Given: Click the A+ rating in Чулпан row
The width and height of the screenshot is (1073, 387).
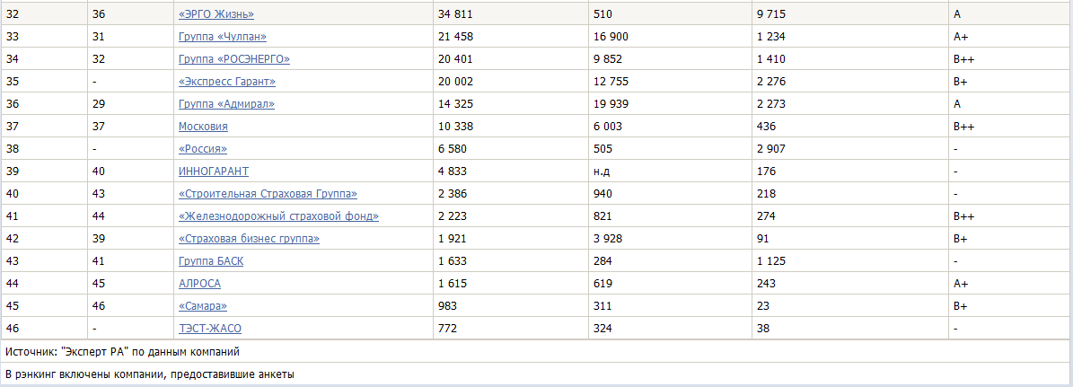Looking at the screenshot, I should pyautogui.click(x=960, y=37).
